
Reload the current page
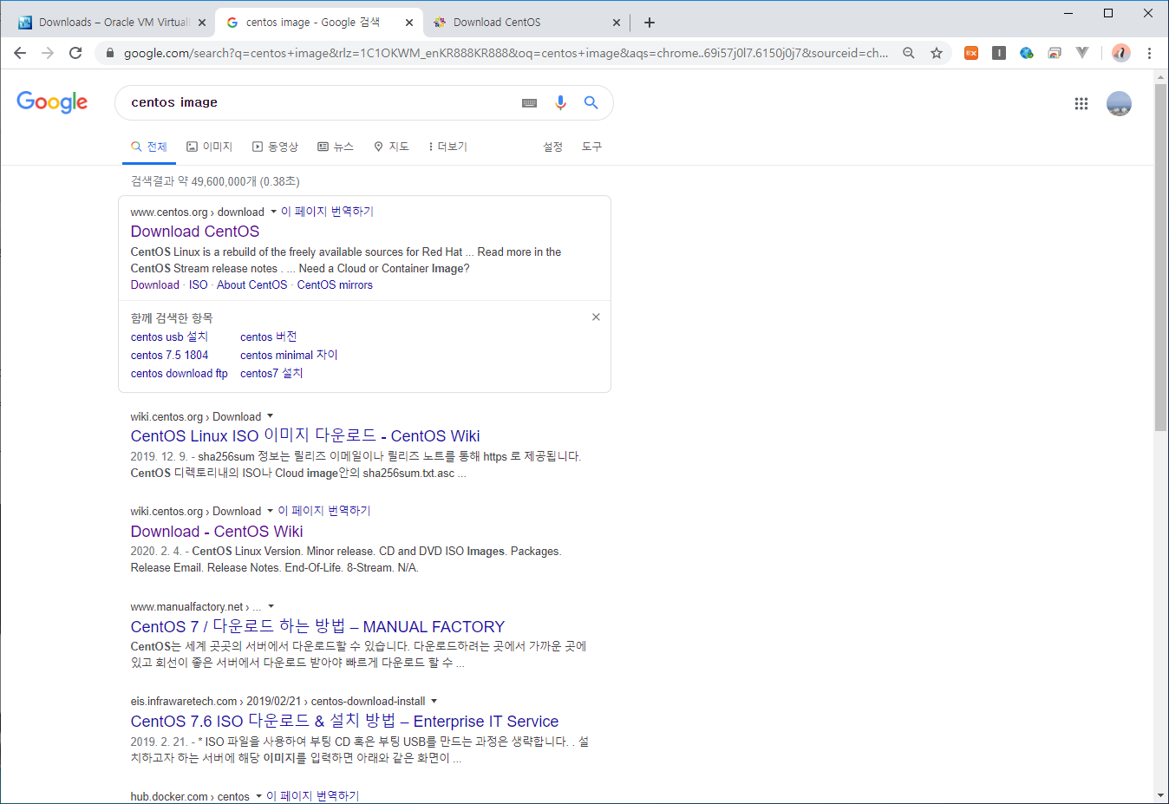point(75,53)
